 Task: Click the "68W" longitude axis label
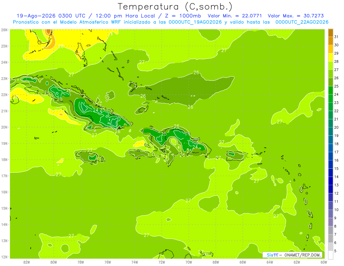click(216, 262)
